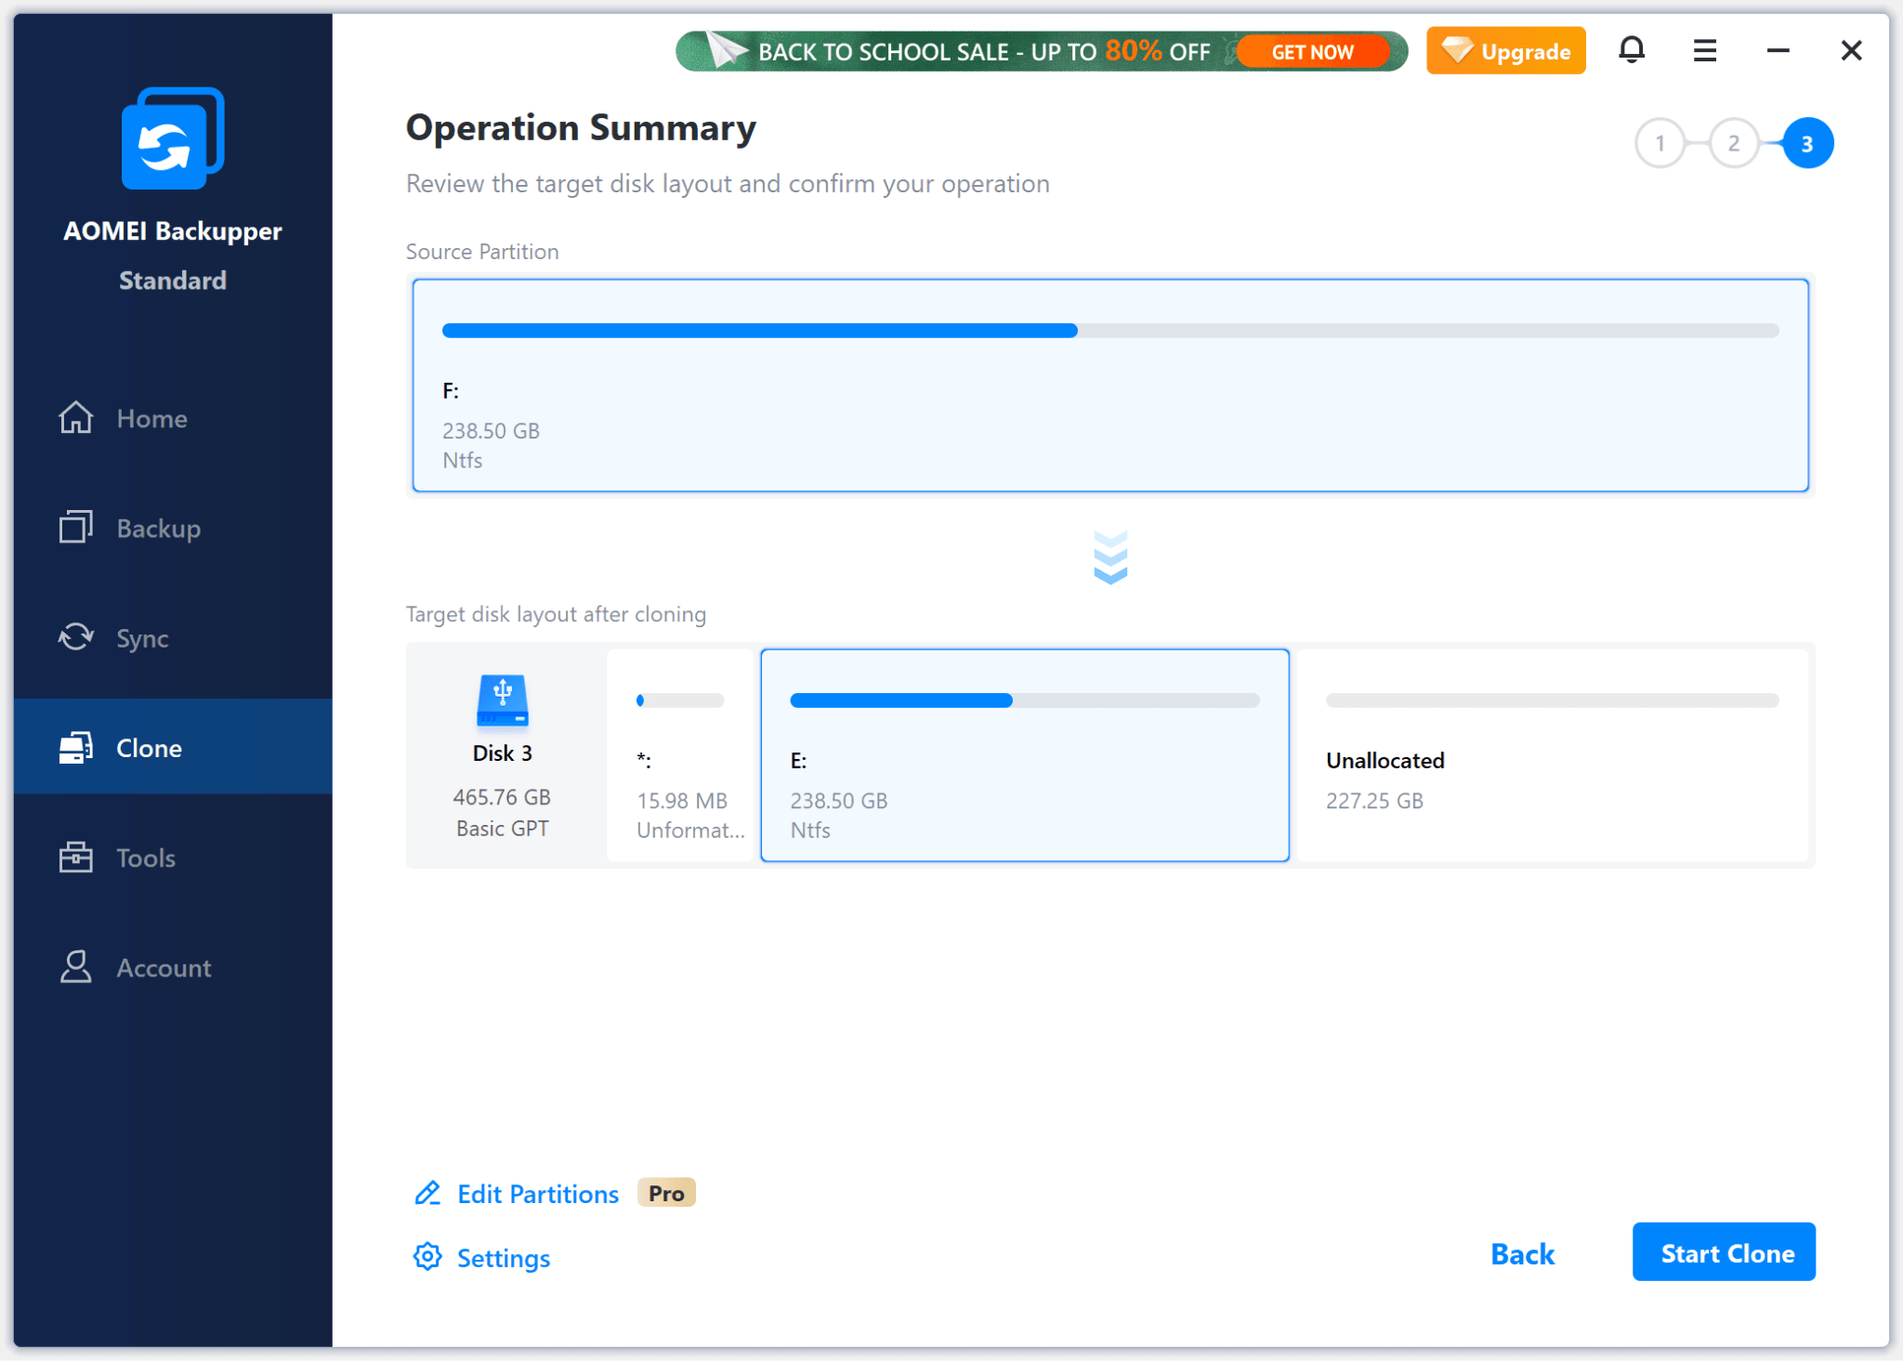Close the AOMEI Backupper window
1903x1361 pixels.
click(1851, 50)
